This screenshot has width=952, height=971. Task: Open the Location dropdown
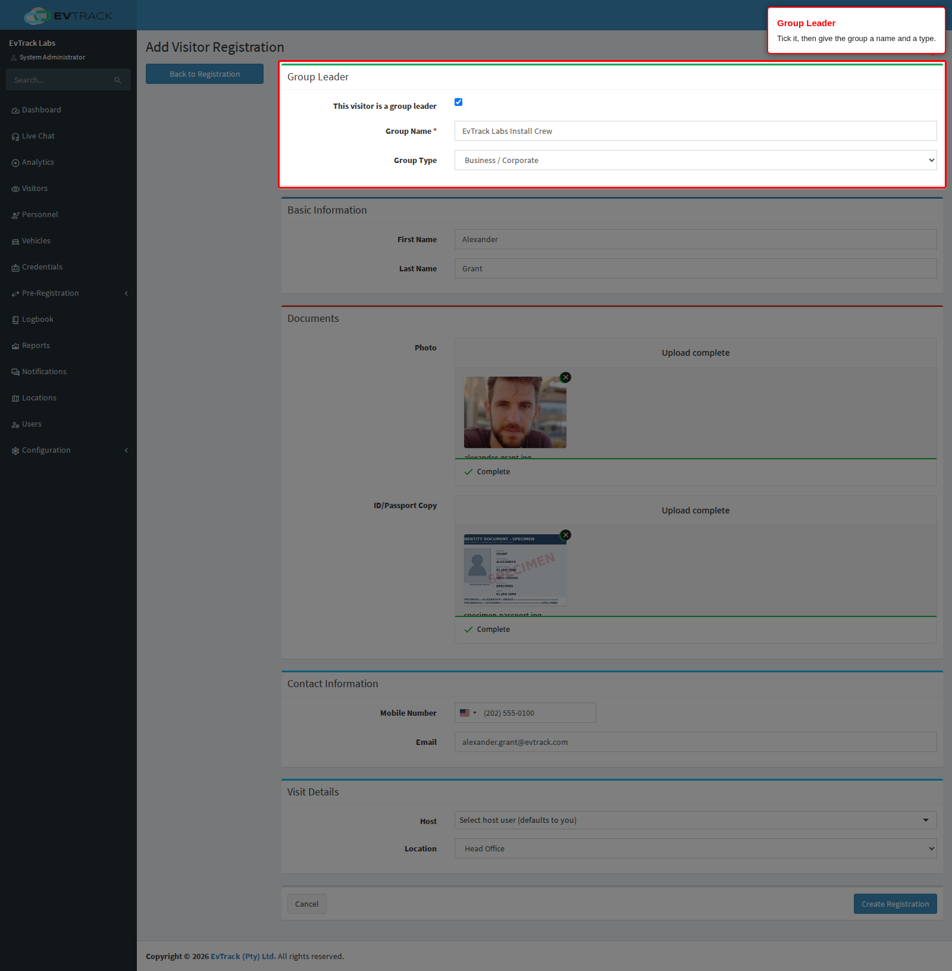tap(696, 848)
